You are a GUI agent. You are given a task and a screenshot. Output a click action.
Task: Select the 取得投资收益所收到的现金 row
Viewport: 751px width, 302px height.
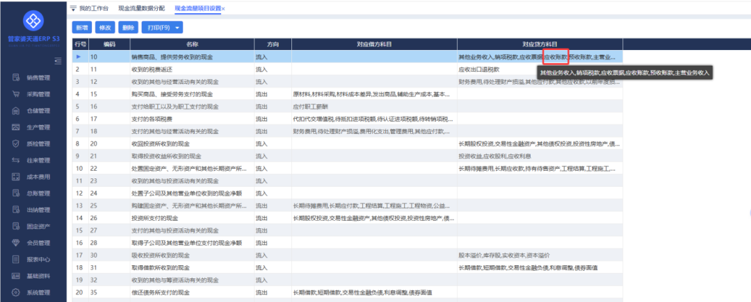point(348,156)
